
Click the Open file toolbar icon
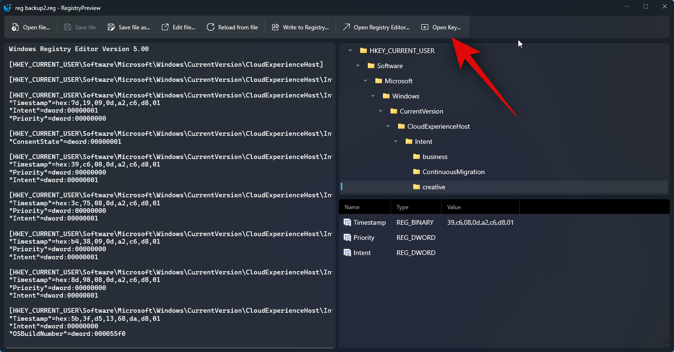pos(15,27)
